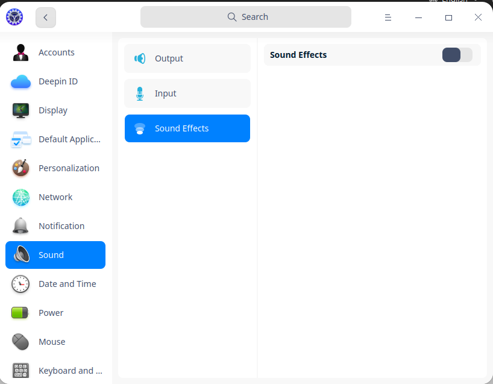Open Network settings label
Viewport: 493px width, 384px height.
(x=55, y=197)
